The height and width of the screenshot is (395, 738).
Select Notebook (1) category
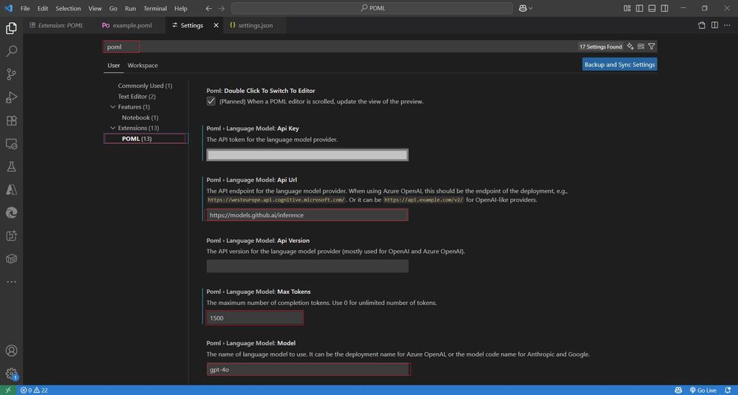tap(140, 117)
